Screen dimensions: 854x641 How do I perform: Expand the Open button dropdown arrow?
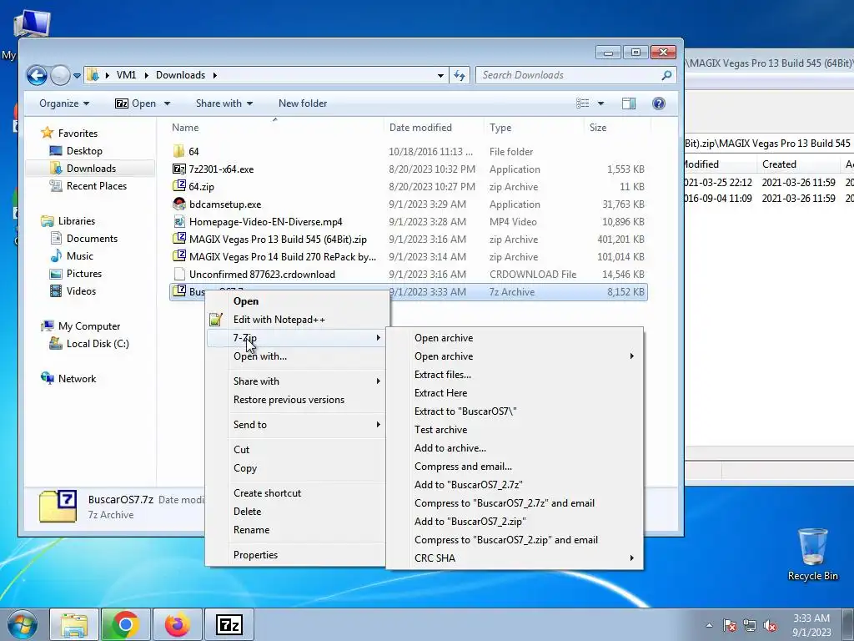pos(167,103)
